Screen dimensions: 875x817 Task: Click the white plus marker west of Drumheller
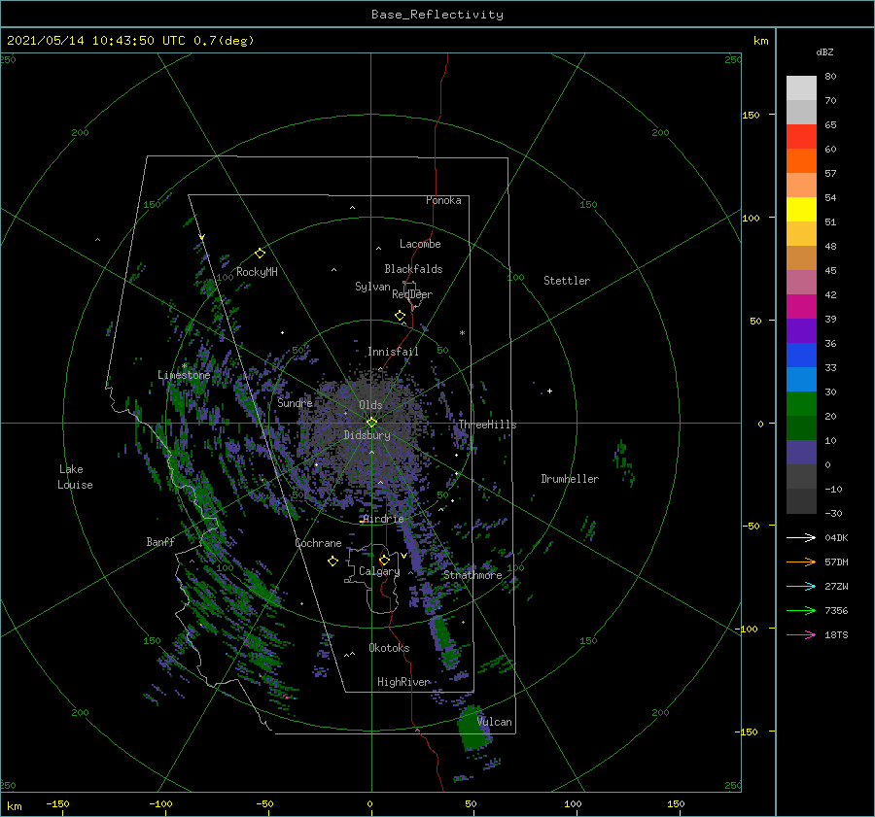[549, 391]
